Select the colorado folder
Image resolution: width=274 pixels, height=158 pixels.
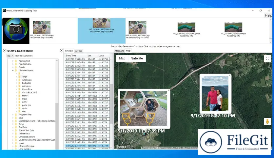26,86
